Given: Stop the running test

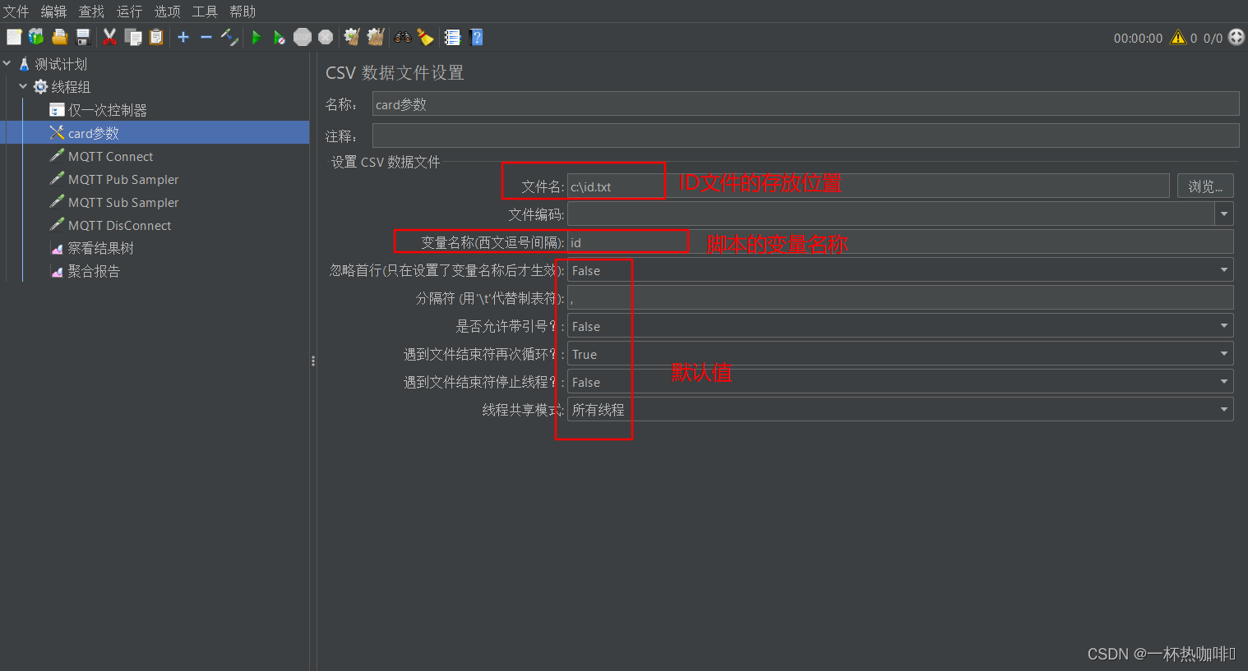Looking at the screenshot, I should [x=302, y=37].
